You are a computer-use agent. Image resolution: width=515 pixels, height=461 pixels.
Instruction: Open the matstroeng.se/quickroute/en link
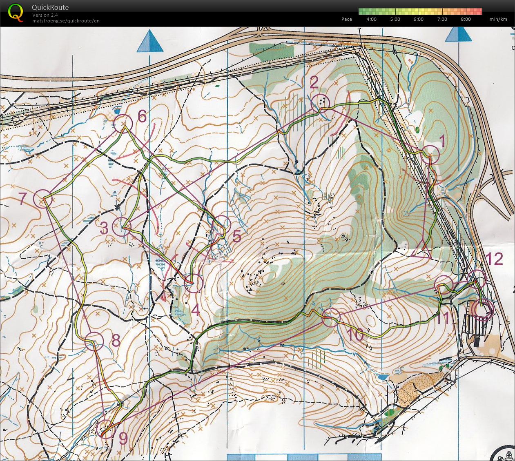click(66, 21)
